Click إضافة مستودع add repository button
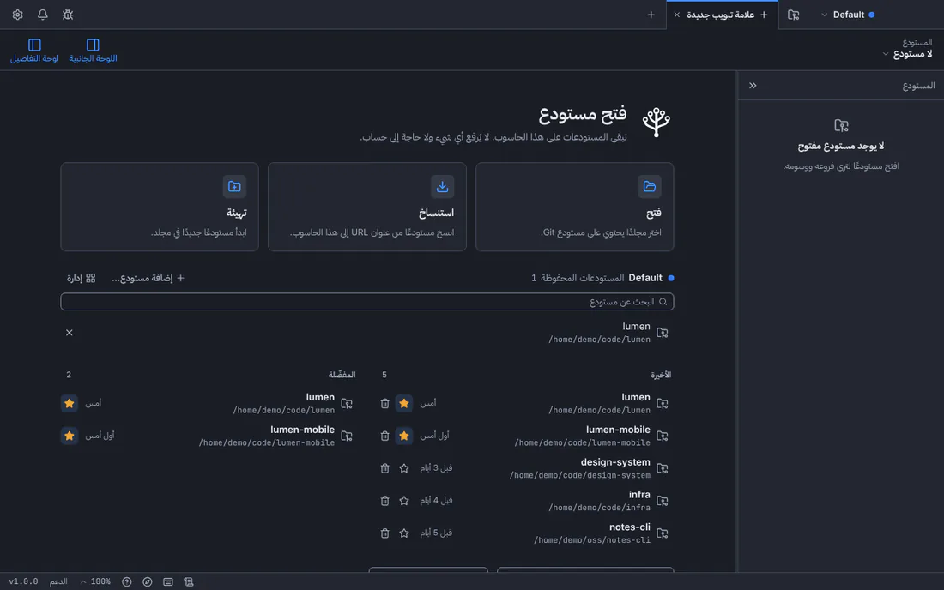This screenshot has height=590, width=944. (x=148, y=278)
